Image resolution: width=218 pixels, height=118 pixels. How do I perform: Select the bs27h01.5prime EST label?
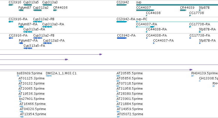(32, 99)
